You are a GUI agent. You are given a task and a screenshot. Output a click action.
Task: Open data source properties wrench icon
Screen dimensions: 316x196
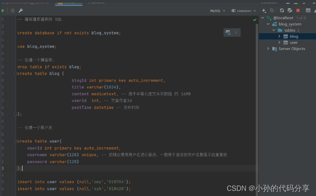click(x=290, y=10)
